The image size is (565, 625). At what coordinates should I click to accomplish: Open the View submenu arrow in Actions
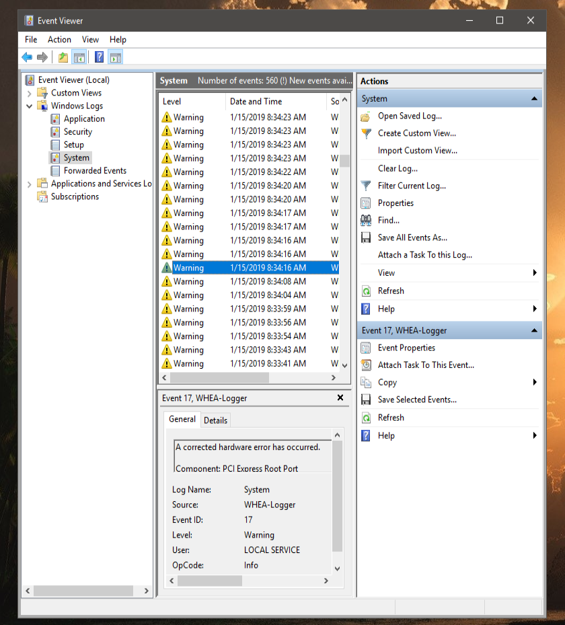(535, 272)
